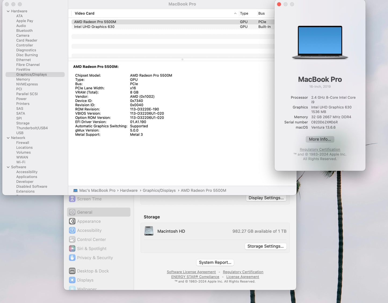Open Privacy & Security settings
This screenshot has width=388, height=303.
tap(72, 257)
